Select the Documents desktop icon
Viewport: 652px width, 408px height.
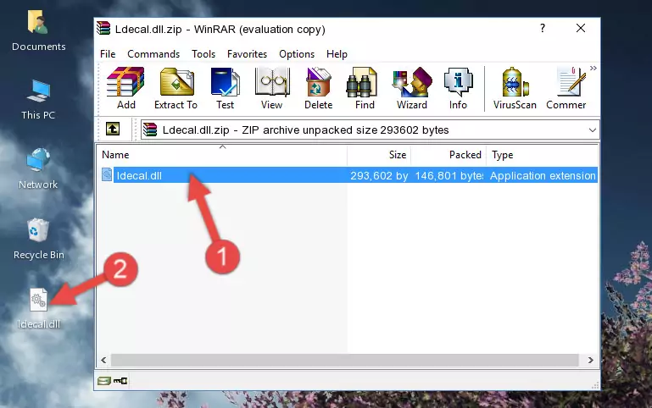click(x=39, y=31)
